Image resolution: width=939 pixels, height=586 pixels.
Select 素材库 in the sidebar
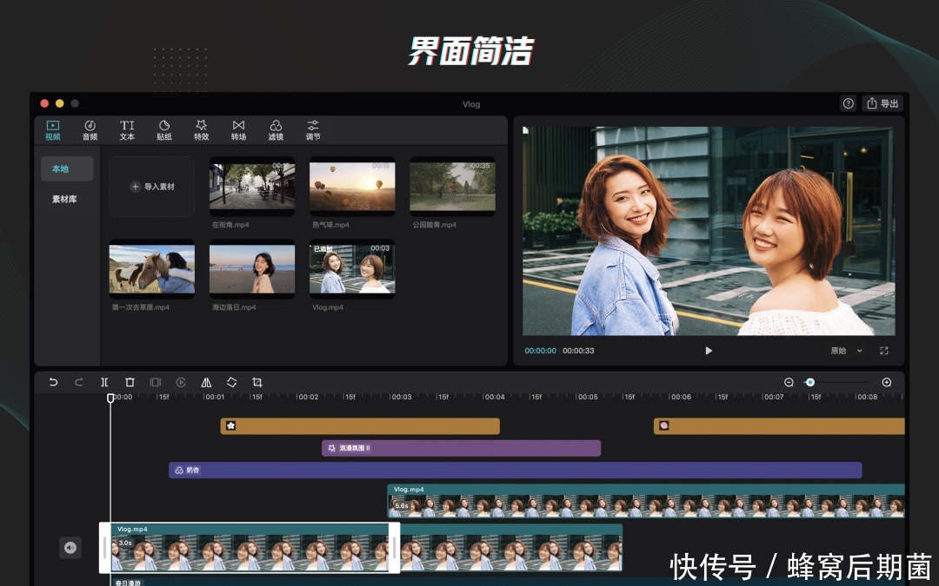64,199
